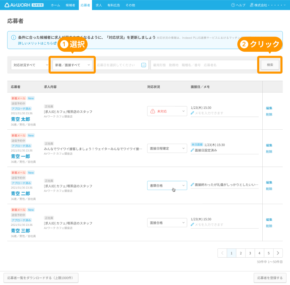Click the pencil memo icon for 青空 一郎
Viewport: 290px width, 285px height.
(192, 150)
